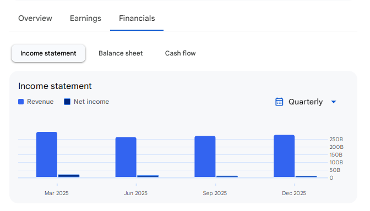Click the Mar 2025 axis label
Viewport: 370px width, 211px height.
pos(57,193)
